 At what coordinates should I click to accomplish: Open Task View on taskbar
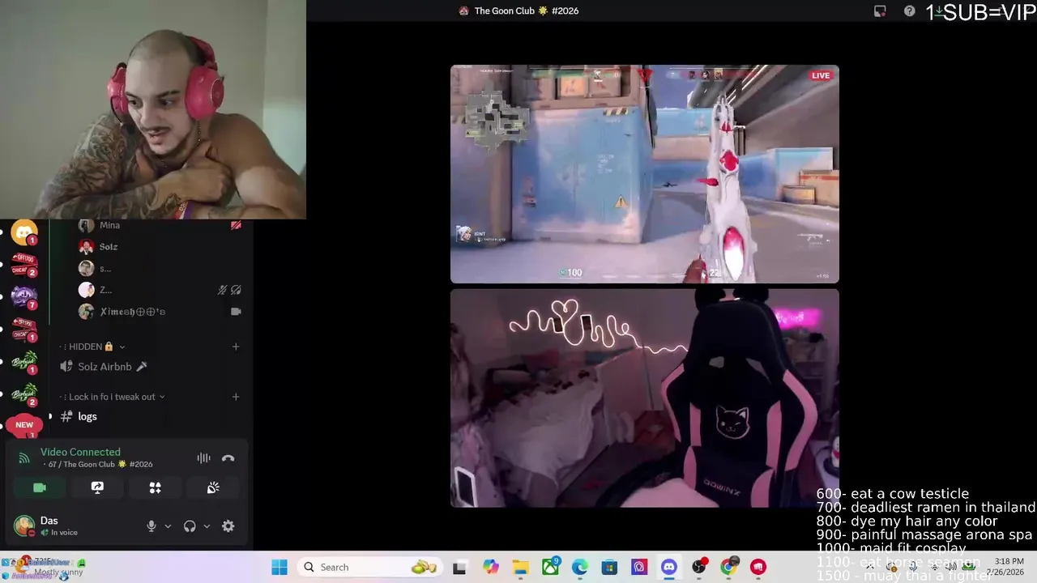(459, 567)
